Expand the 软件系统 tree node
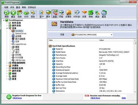Screen dimensions: 138x105 (x=7, y=23)
